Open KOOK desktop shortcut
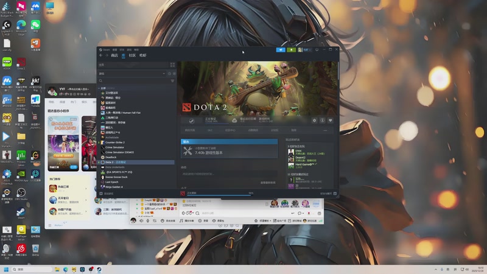Screen dimensions: 487x274 [7, 64]
